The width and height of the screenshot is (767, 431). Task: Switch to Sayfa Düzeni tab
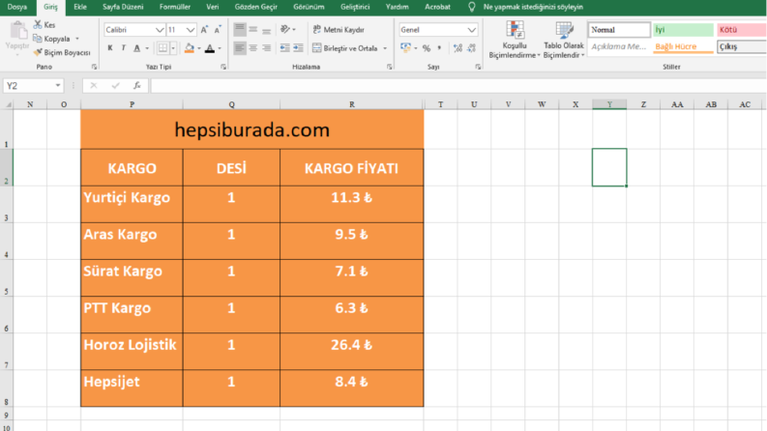(123, 7)
